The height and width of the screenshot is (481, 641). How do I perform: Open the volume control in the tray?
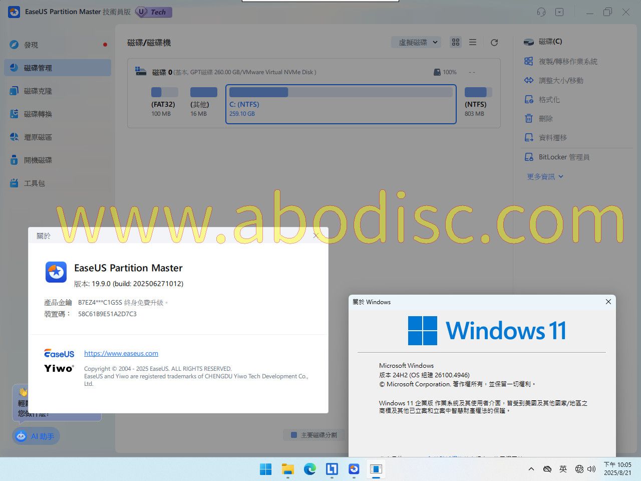coord(591,469)
